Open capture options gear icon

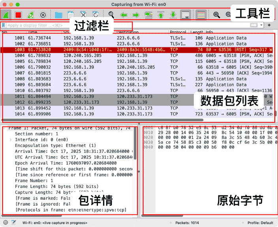43,15
